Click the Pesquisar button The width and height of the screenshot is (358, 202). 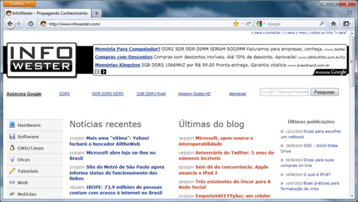[324, 92]
